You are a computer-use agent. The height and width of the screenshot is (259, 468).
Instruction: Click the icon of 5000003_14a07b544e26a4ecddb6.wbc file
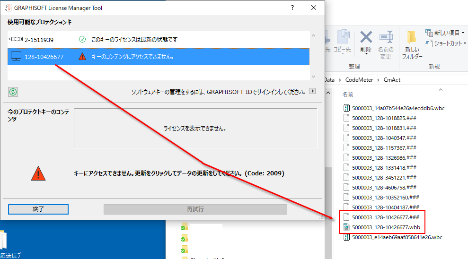(x=346, y=108)
